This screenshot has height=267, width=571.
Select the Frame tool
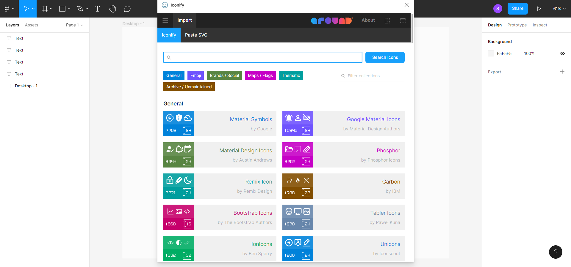(x=45, y=9)
